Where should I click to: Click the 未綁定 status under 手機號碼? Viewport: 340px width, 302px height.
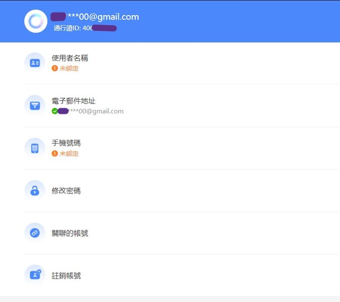(x=69, y=154)
